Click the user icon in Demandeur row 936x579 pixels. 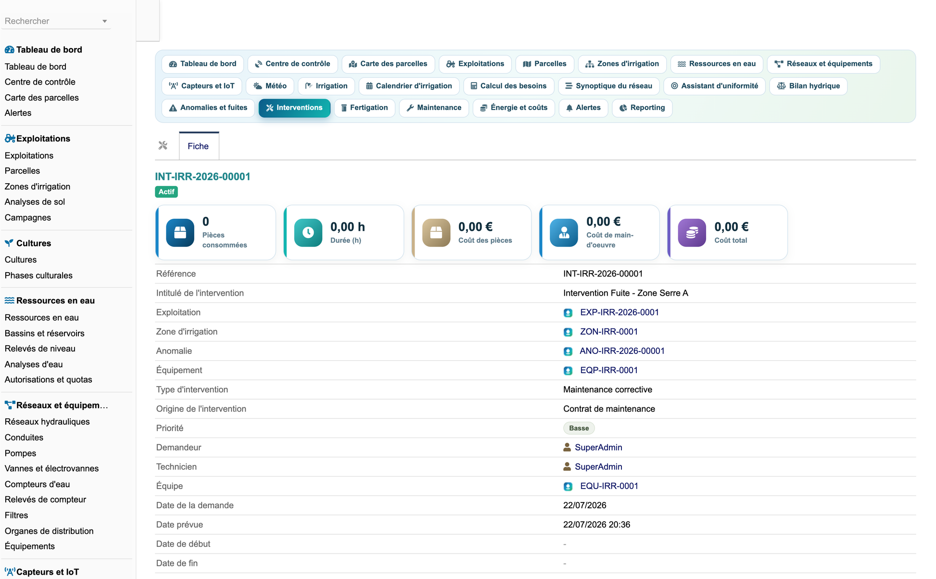tap(567, 447)
